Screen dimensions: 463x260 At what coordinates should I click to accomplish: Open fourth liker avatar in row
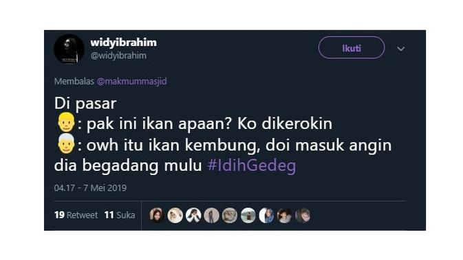(x=211, y=215)
